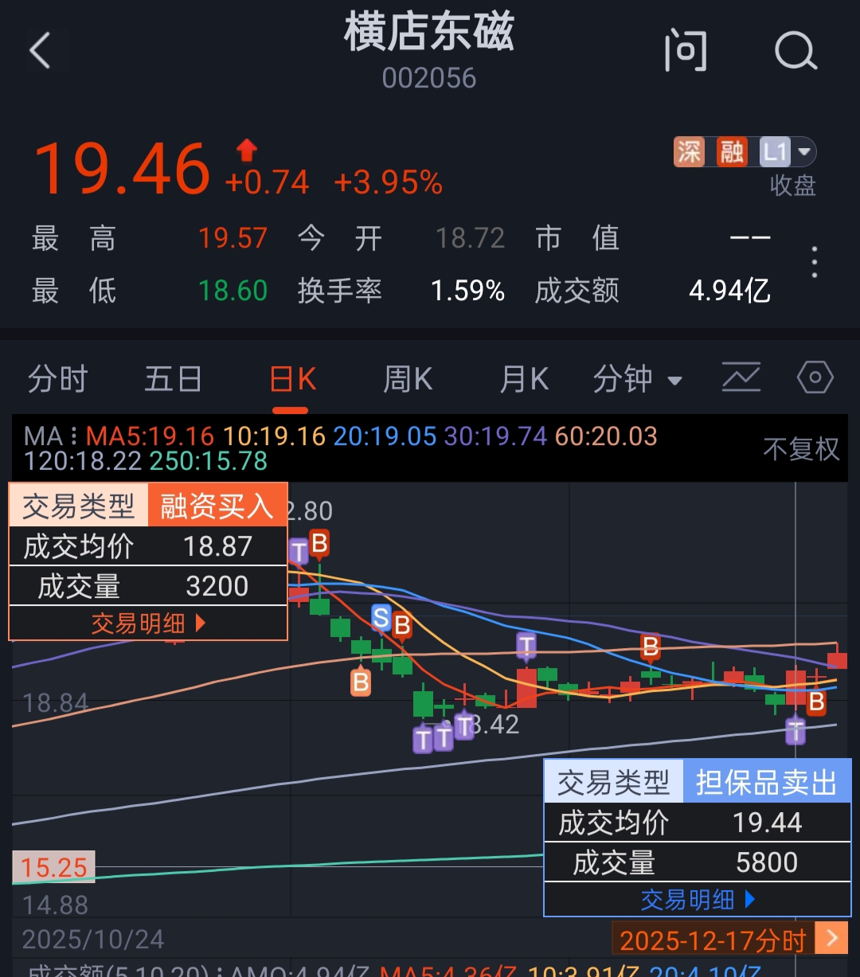Open the chart drawing line icon
This screenshot has width=860, height=977.
(741, 377)
